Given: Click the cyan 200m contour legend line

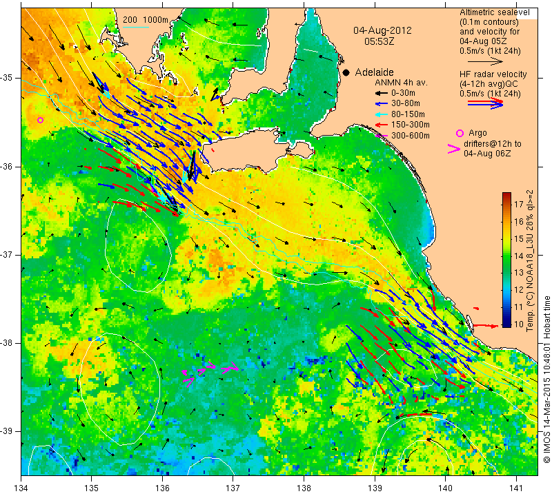Looking at the screenshot, I should tap(136, 27).
